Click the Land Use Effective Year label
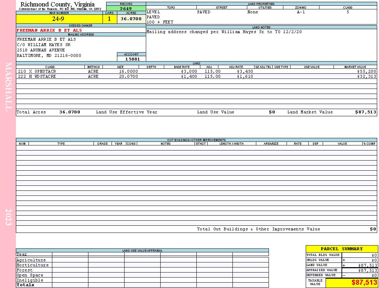The height and width of the screenshot is (288, 379). 127,112
